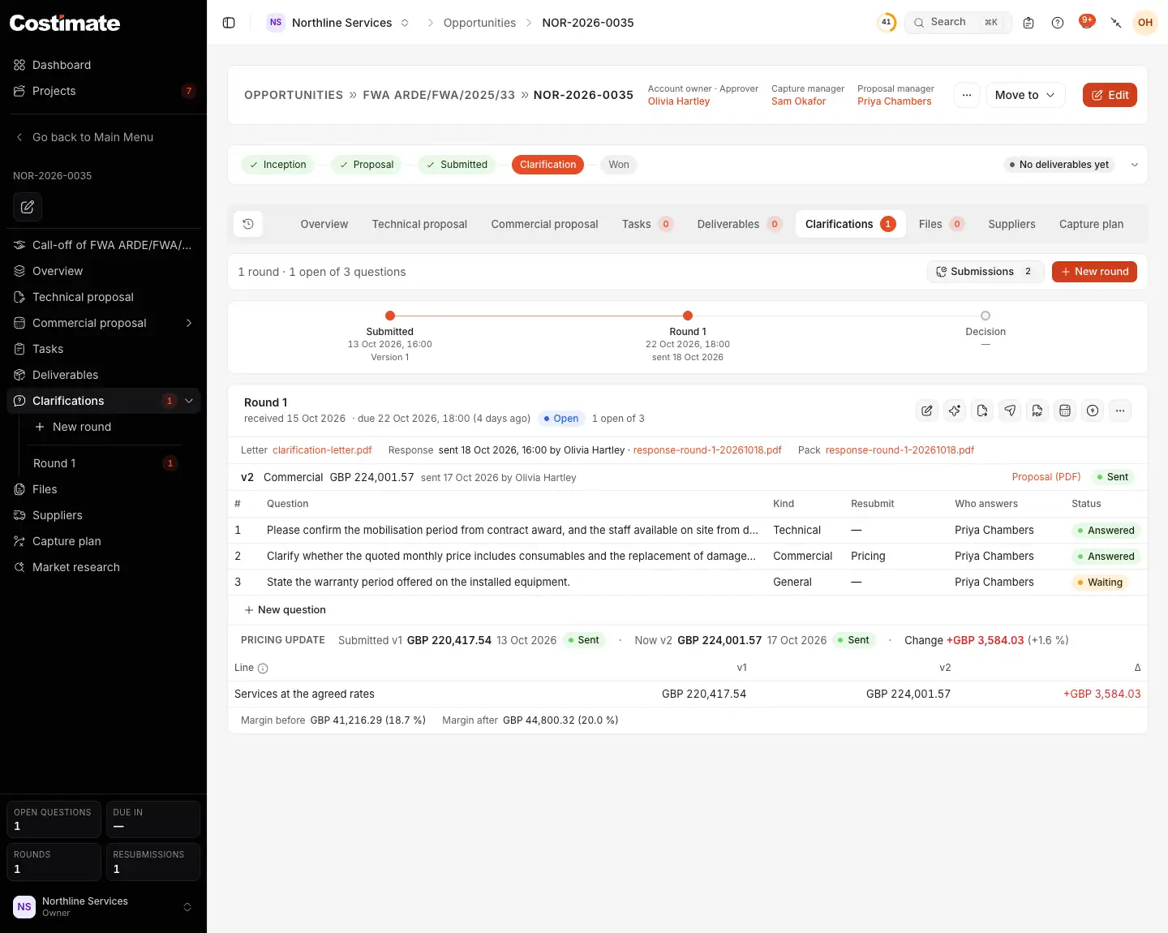Image resolution: width=1168 pixels, height=933 pixels.
Task: Open the Move to dropdown
Action: tap(1025, 95)
